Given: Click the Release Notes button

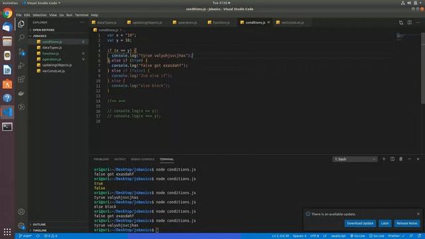Looking at the screenshot, I should click(x=407, y=223).
